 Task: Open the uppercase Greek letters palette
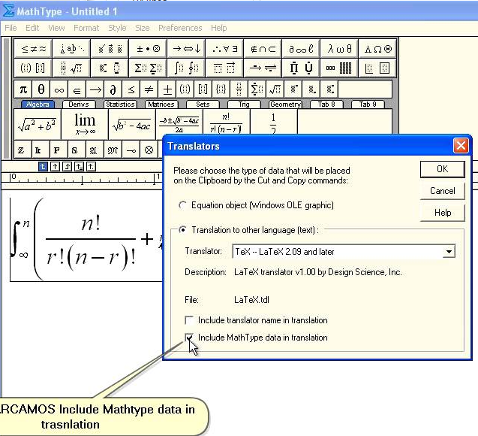point(377,49)
